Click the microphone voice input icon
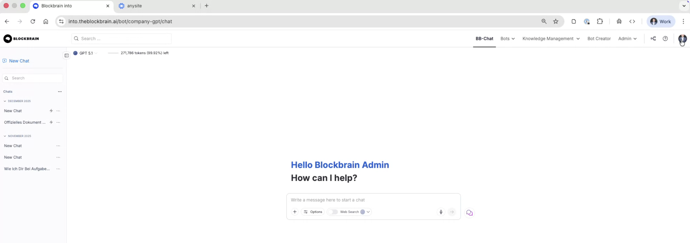 point(441,212)
